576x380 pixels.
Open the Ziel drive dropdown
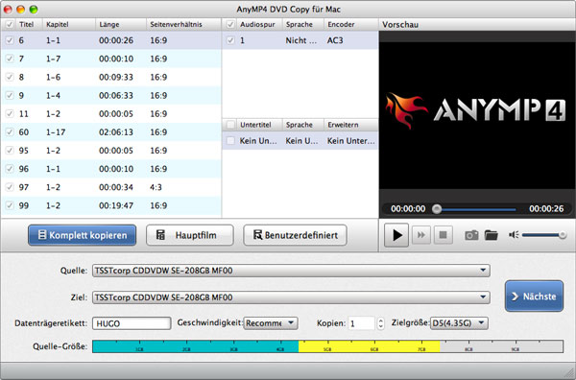(291, 297)
